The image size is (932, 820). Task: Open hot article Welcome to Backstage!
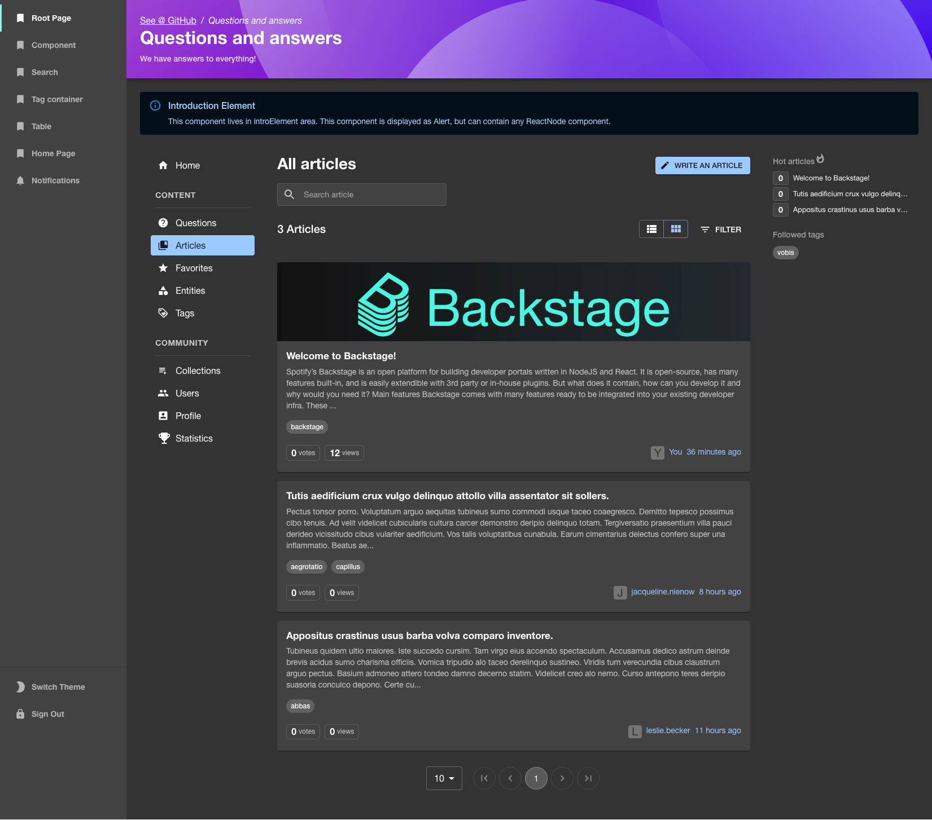click(831, 178)
